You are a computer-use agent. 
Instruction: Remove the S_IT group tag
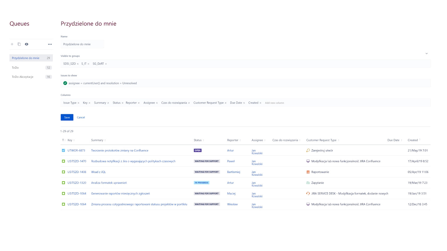tap(88, 64)
